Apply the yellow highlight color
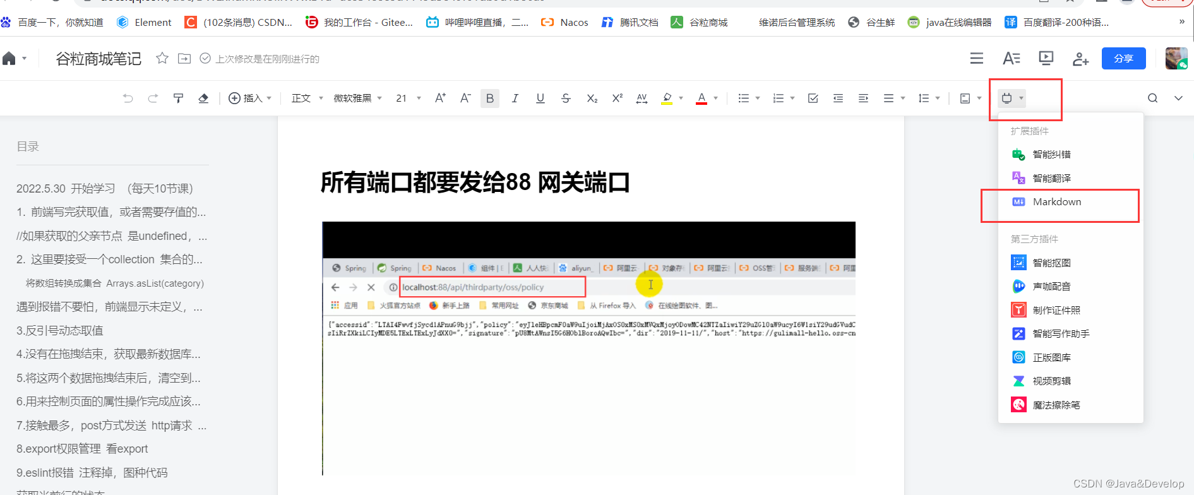This screenshot has height=495, width=1194. point(667,98)
